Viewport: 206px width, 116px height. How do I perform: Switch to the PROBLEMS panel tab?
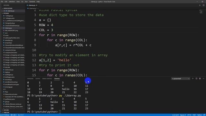(x=30, y=79)
